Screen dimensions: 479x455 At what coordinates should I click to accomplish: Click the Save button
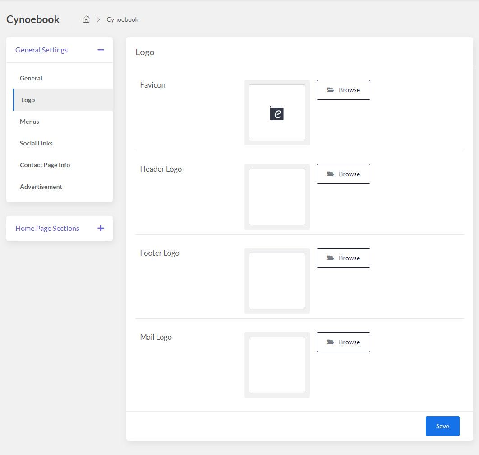(x=442, y=426)
